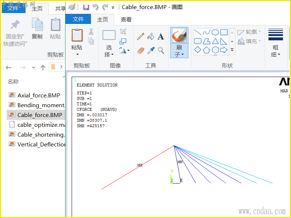The width and height of the screenshot is (291, 218).
Task: Click the Paste clipboard icon in Paint
Action: click(77, 35)
